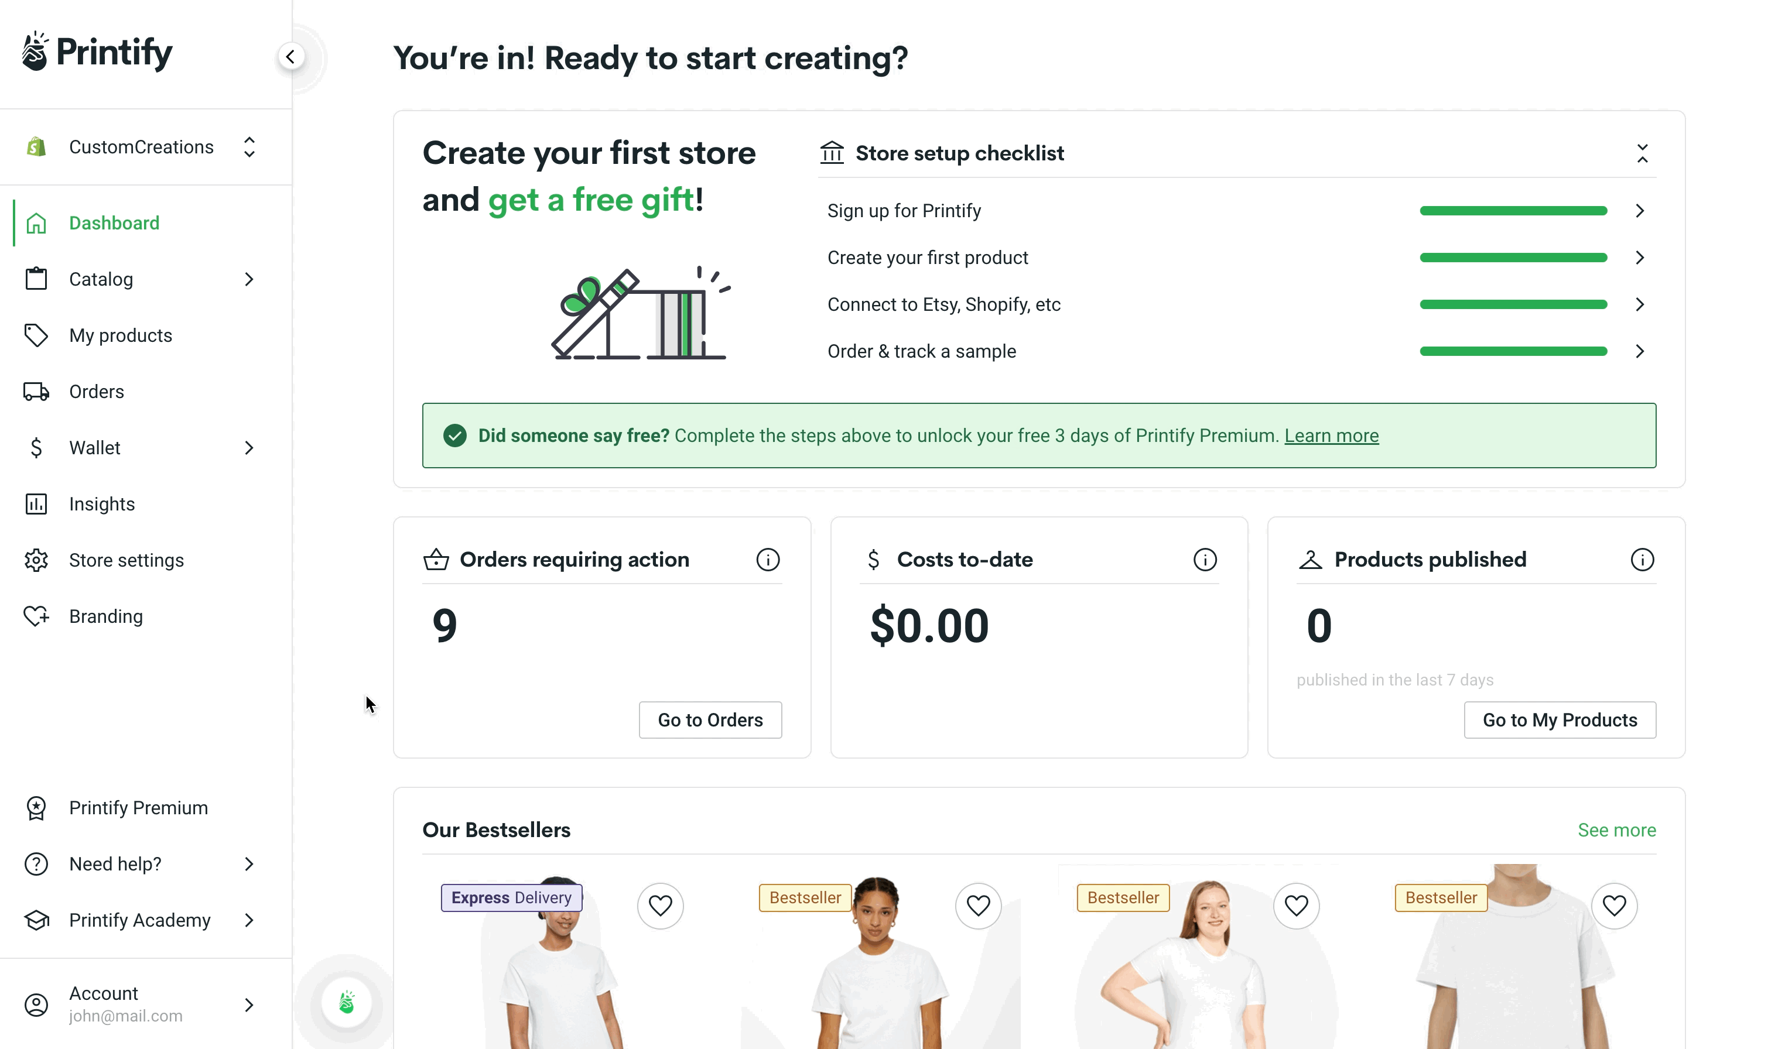The width and height of the screenshot is (1785, 1049).
Task: Open the Need help menu entry
Action: [x=114, y=863]
